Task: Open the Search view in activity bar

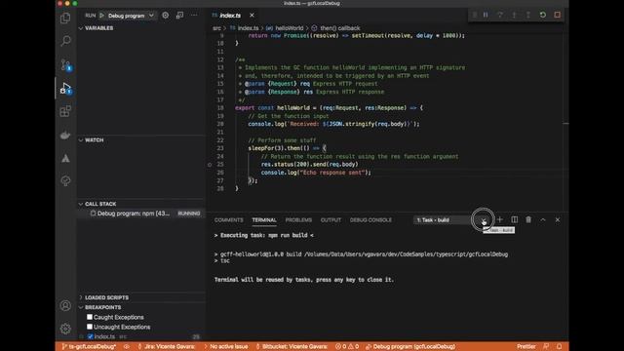Action: tap(65, 41)
